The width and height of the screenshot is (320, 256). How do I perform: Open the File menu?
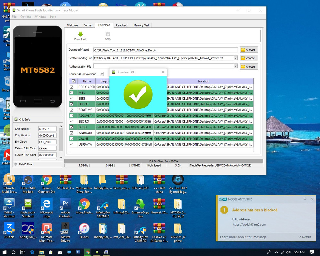pyautogui.click(x=14, y=17)
